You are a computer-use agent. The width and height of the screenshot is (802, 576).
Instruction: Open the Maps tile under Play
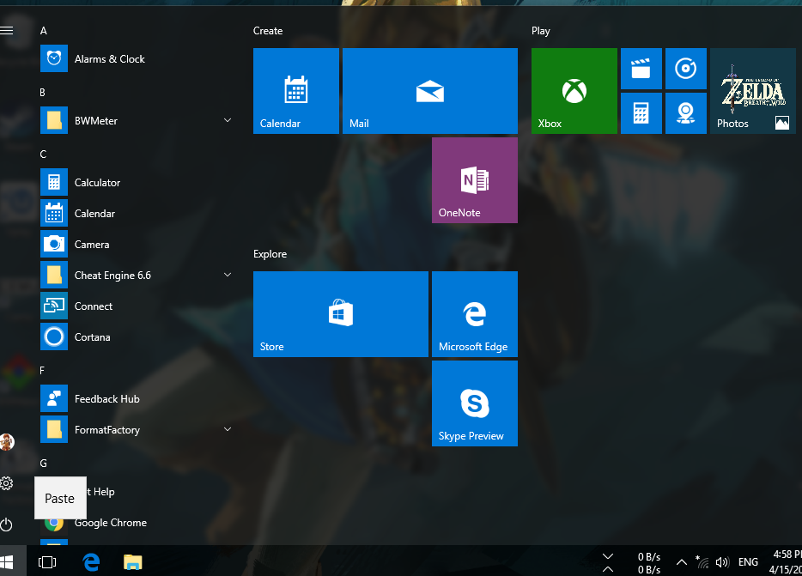686,113
